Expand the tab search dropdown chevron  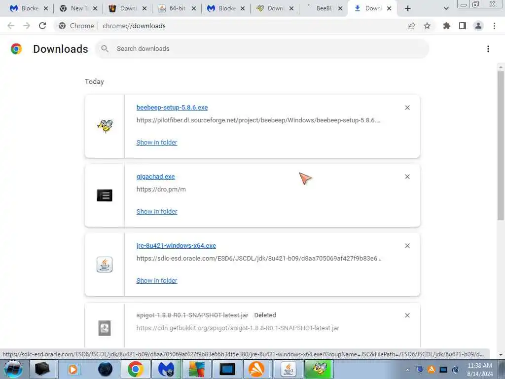[446, 8]
